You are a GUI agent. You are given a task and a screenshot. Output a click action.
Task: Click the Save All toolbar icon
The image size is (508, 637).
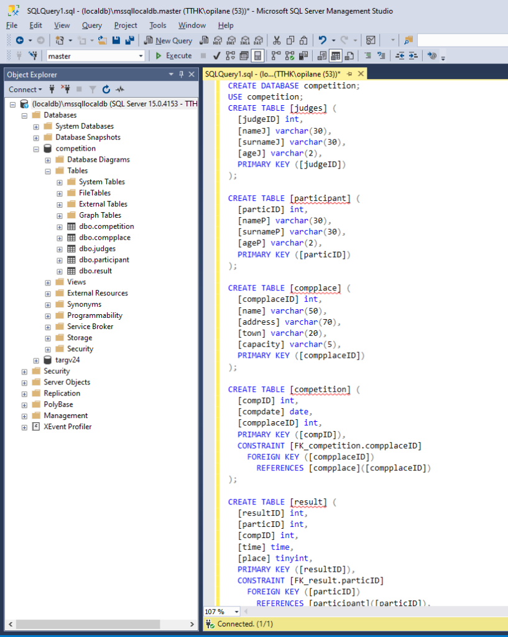(x=129, y=40)
